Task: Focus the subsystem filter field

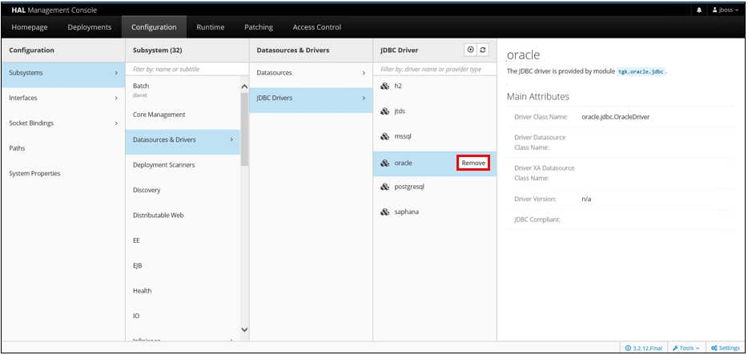Action: pyautogui.click(x=187, y=69)
